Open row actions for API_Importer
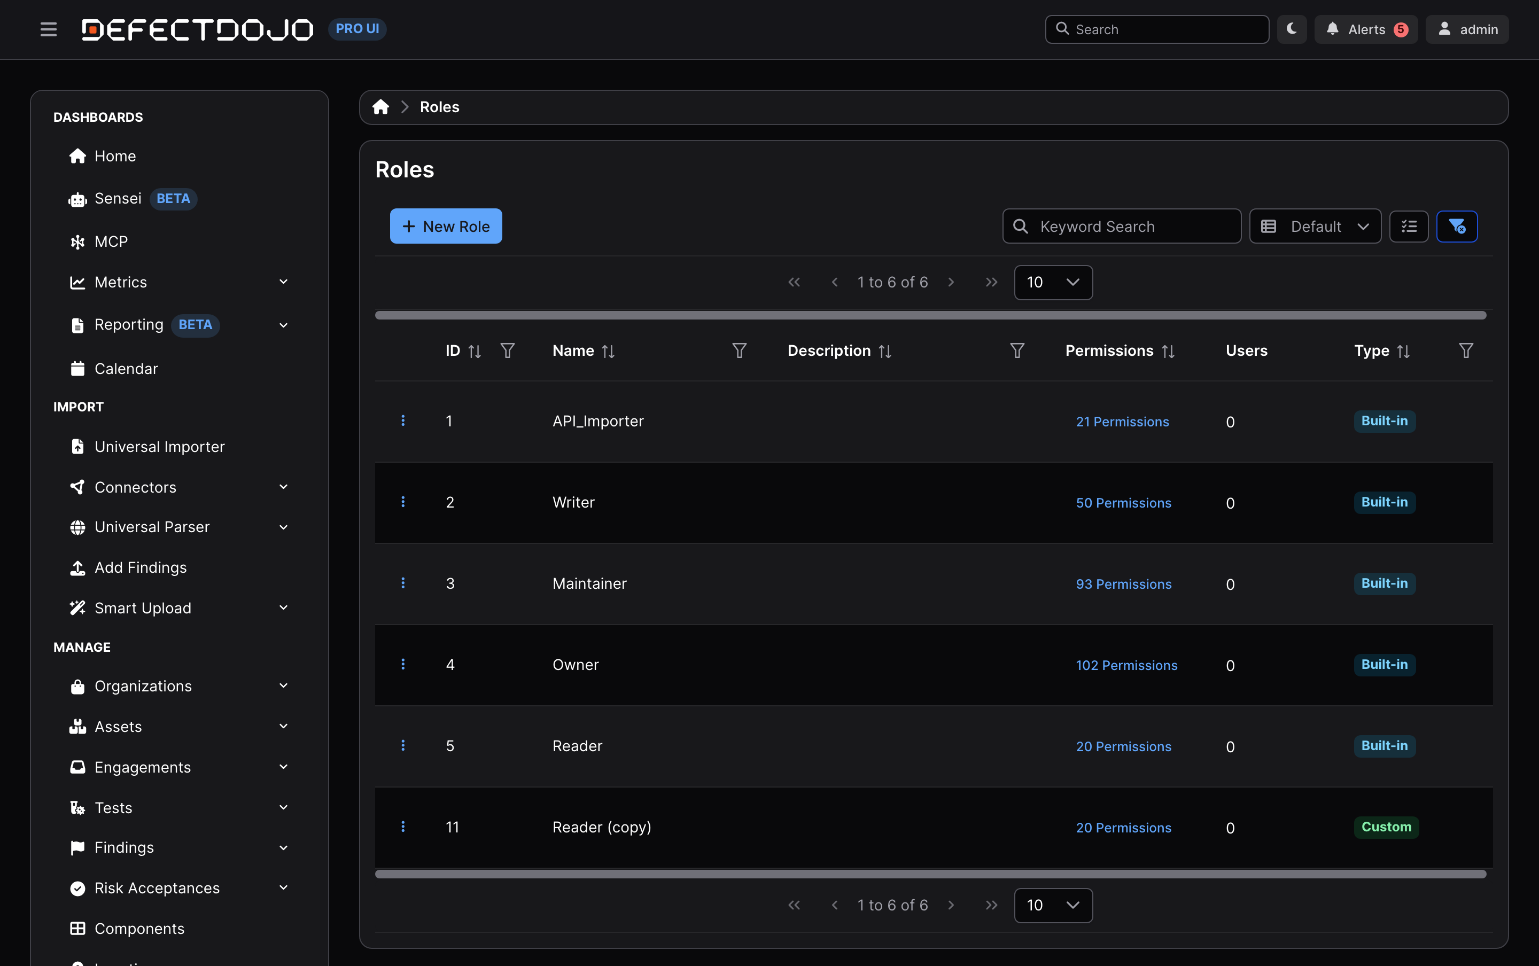 (x=403, y=420)
